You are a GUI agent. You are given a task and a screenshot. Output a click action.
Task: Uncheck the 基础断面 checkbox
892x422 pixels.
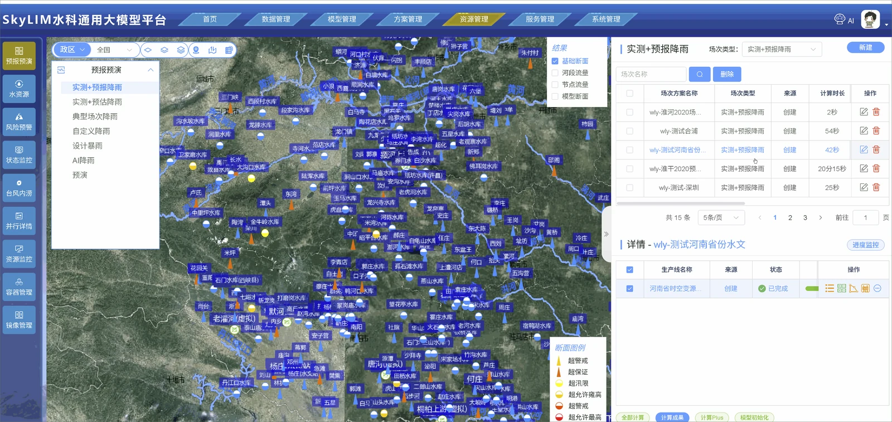(x=555, y=61)
